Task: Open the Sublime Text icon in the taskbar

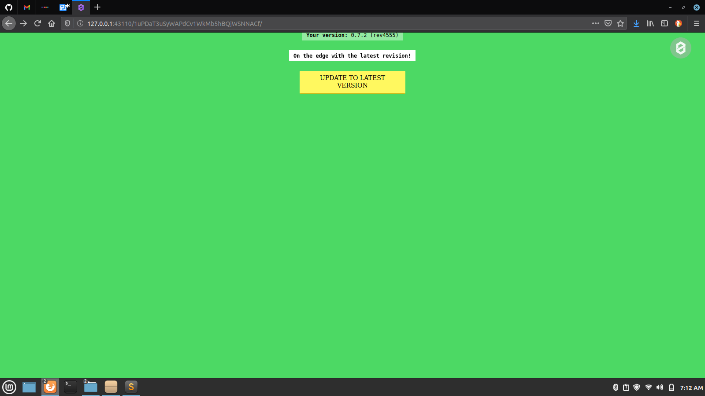Action: pyautogui.click(x=131, y=387)
